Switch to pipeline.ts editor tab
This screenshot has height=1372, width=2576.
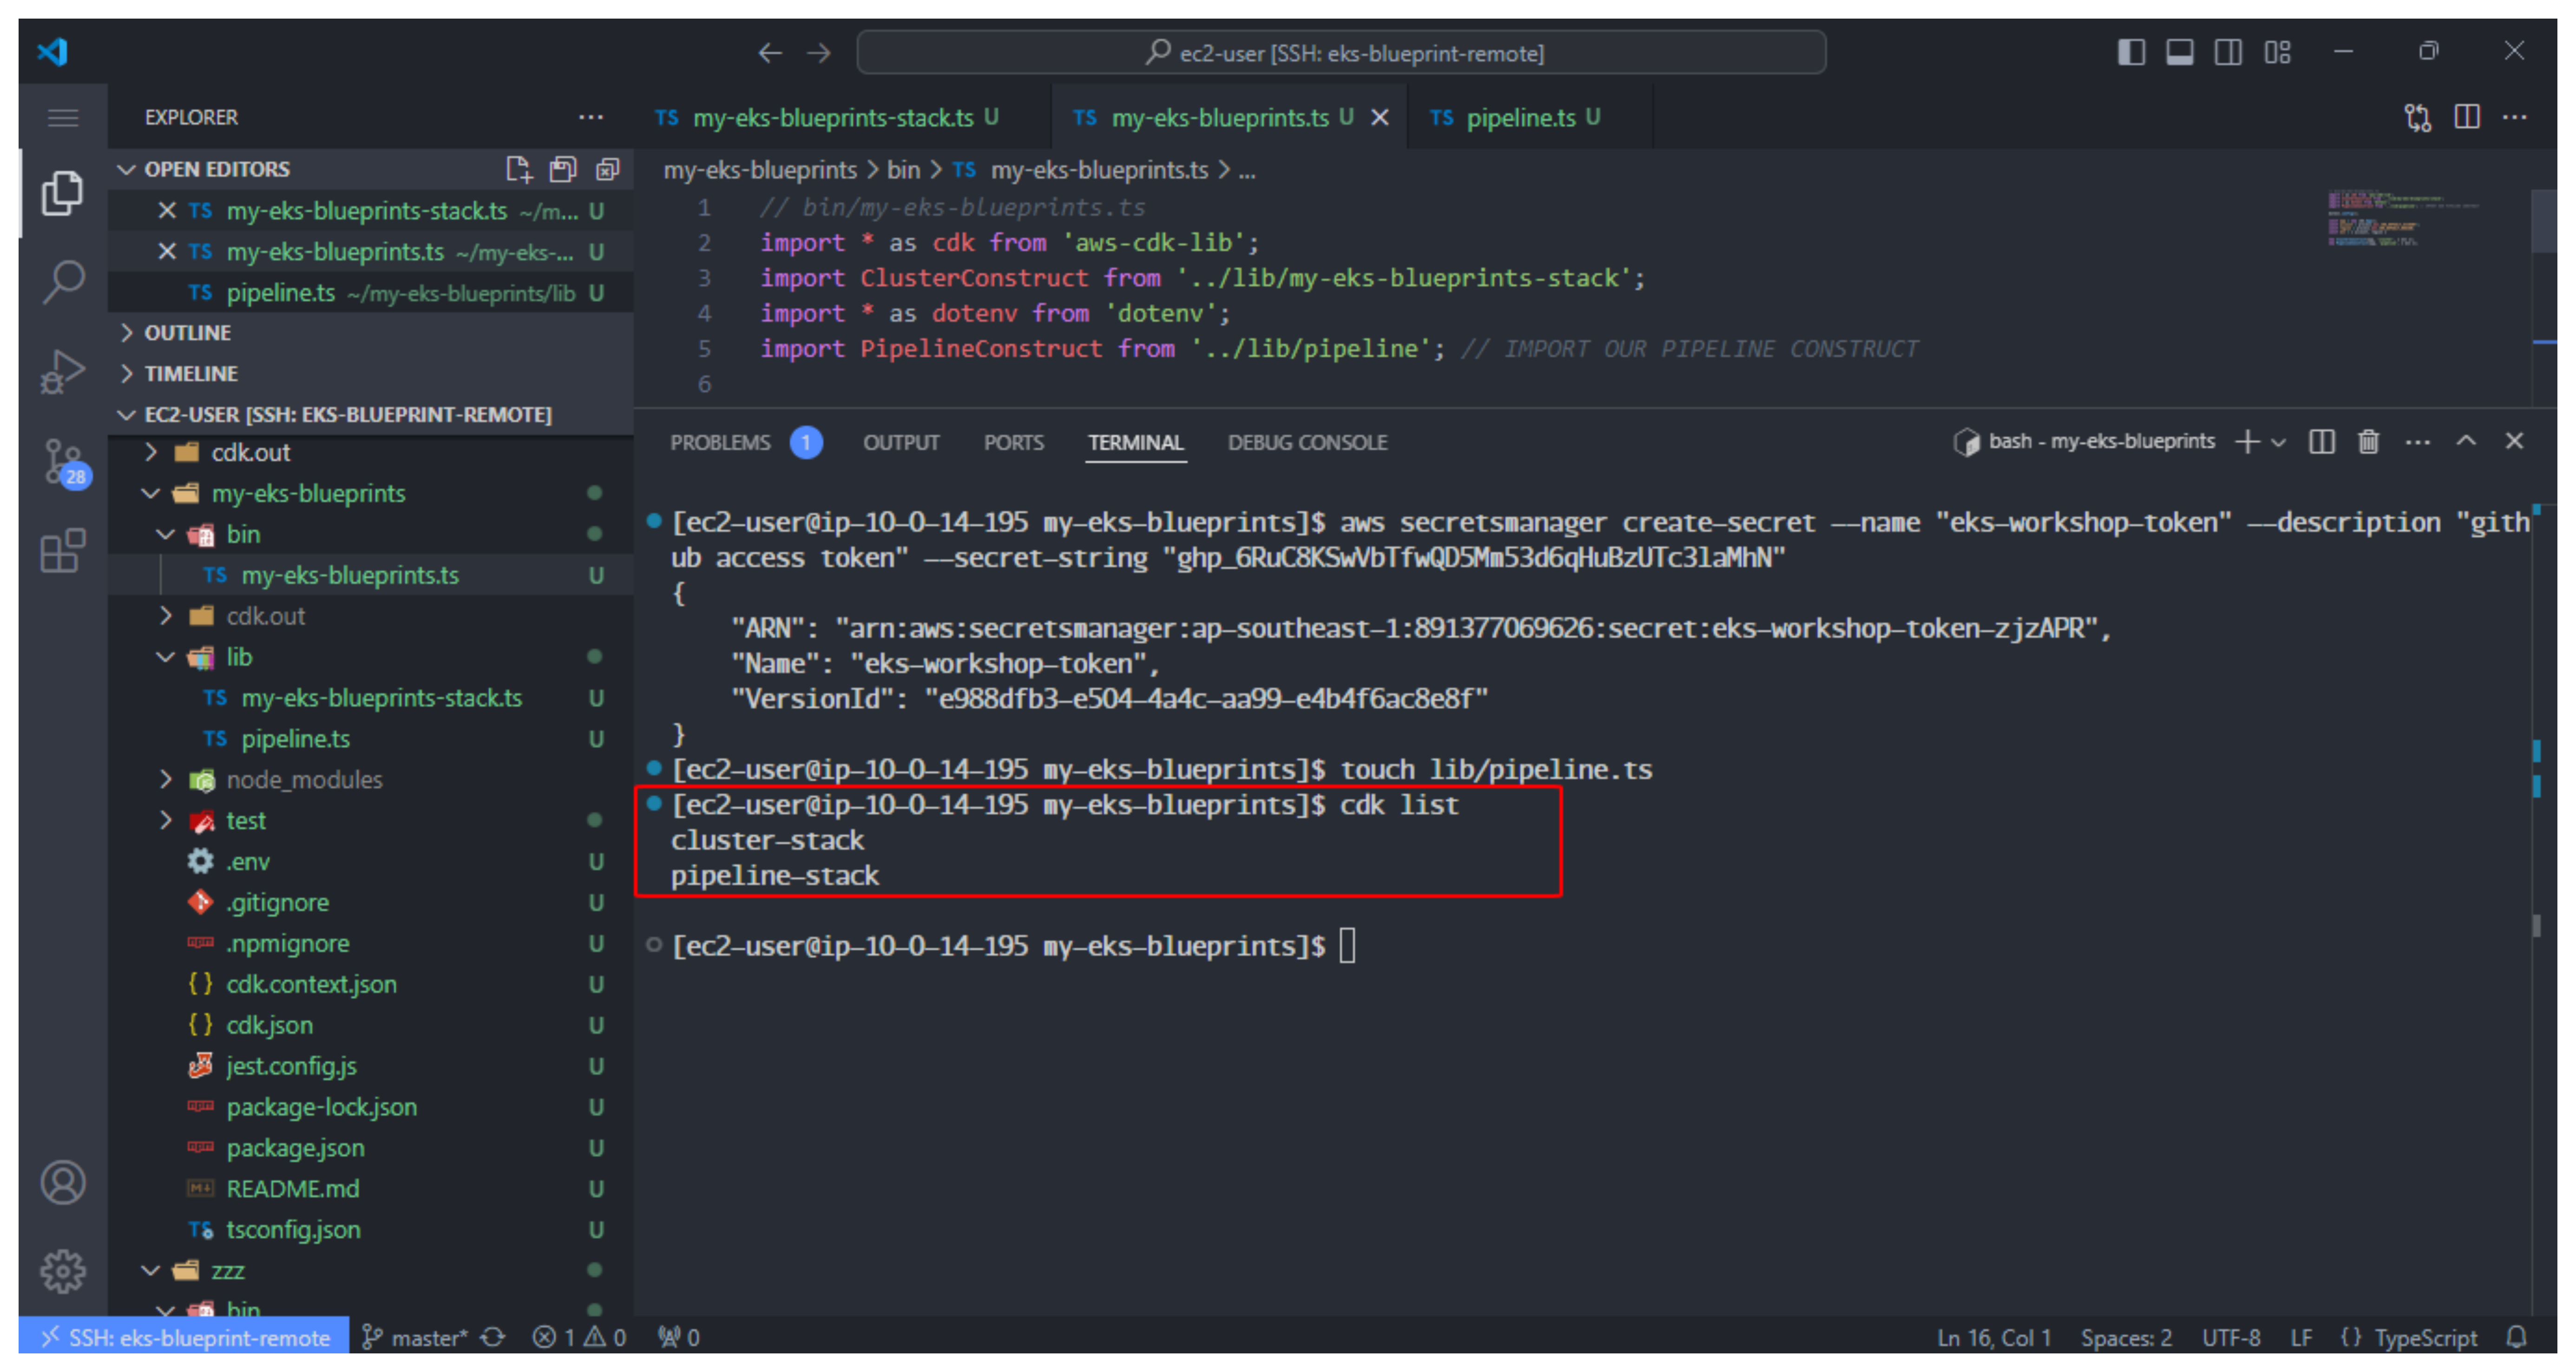click(x=1515, y=118)
